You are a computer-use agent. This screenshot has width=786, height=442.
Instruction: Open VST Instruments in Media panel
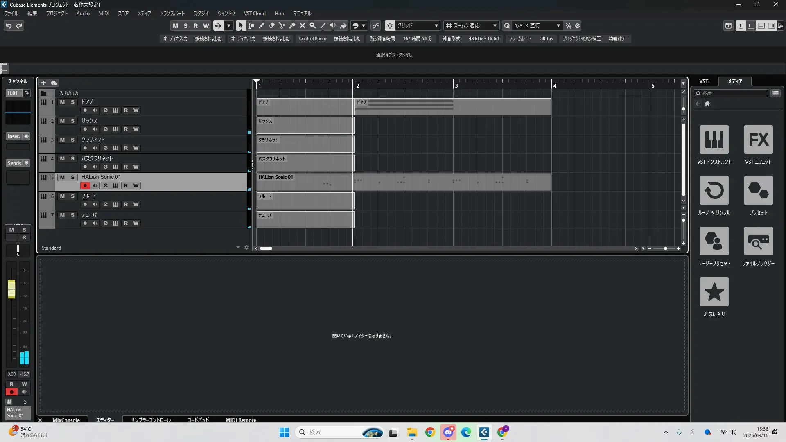[x=714, y=140]
